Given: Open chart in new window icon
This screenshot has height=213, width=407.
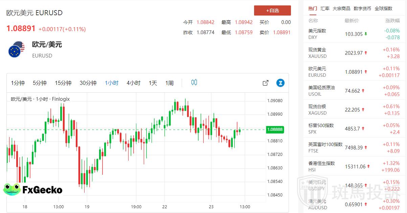Looking at the screenshot, I should tap(266, 83).
